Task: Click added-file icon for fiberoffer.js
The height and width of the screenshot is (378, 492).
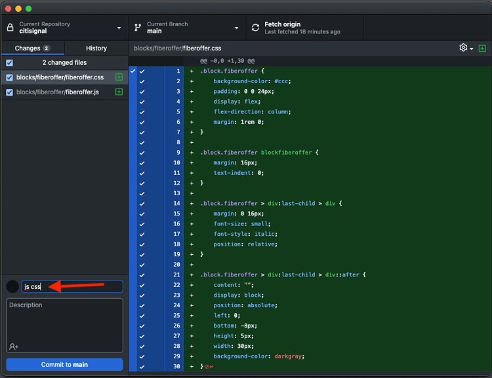Action: click(x=119, y=92)
